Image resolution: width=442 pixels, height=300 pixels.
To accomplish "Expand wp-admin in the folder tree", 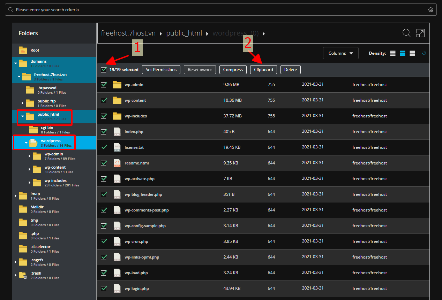I will [29, 156].
